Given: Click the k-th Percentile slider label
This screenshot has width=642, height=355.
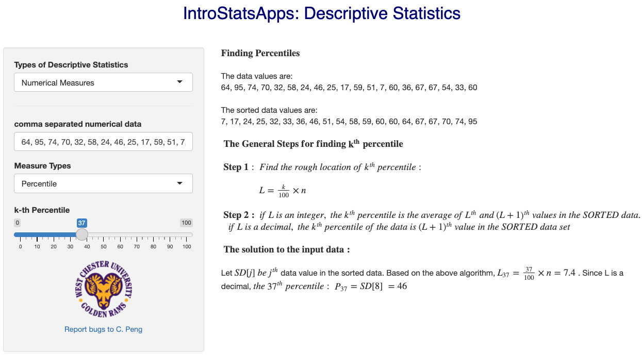Looking at the screenshot, I should pyautogui.click(x=42, y=210).
